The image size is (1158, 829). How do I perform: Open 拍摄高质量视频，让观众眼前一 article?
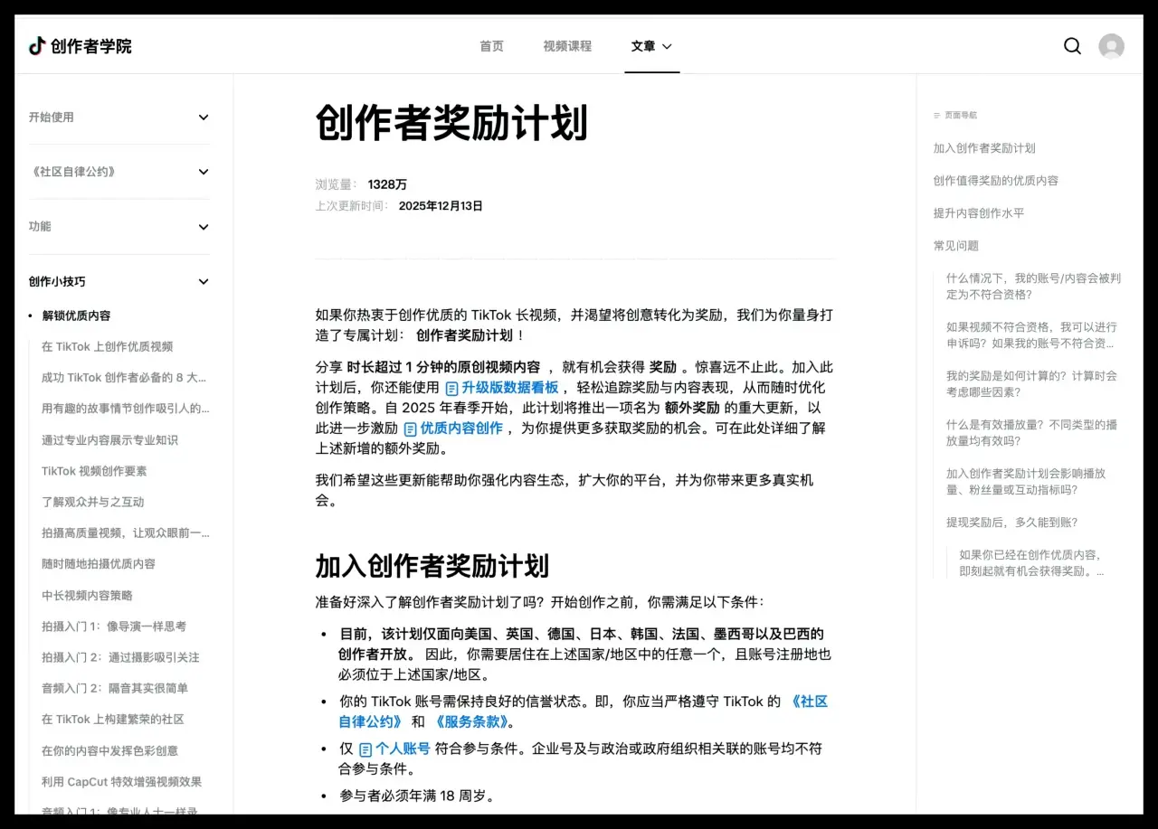(x=126, y=533)
